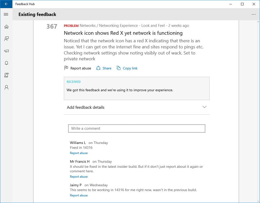Open the more options ellipsis menu
This screenshot has width=260, height=203.
[253, 14]
